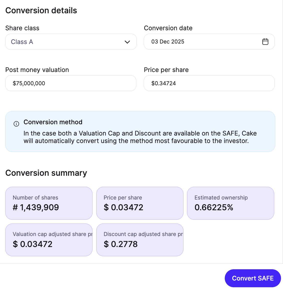Click the Discount cap adjusted share price card

pyautogui.click(x=140, y=240)
